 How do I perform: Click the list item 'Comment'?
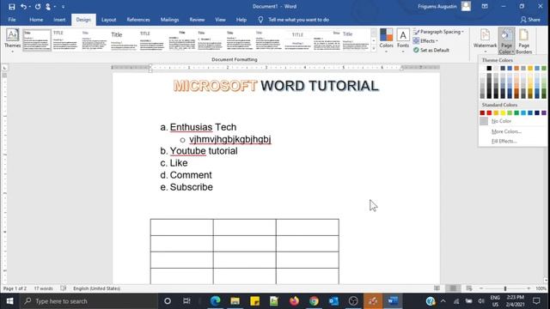[191, 175]
